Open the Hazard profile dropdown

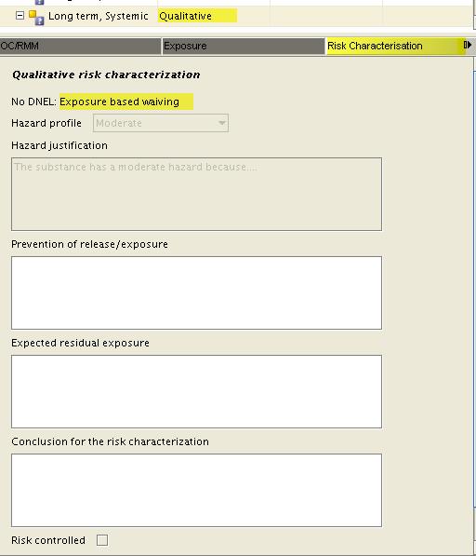(161, 123)
